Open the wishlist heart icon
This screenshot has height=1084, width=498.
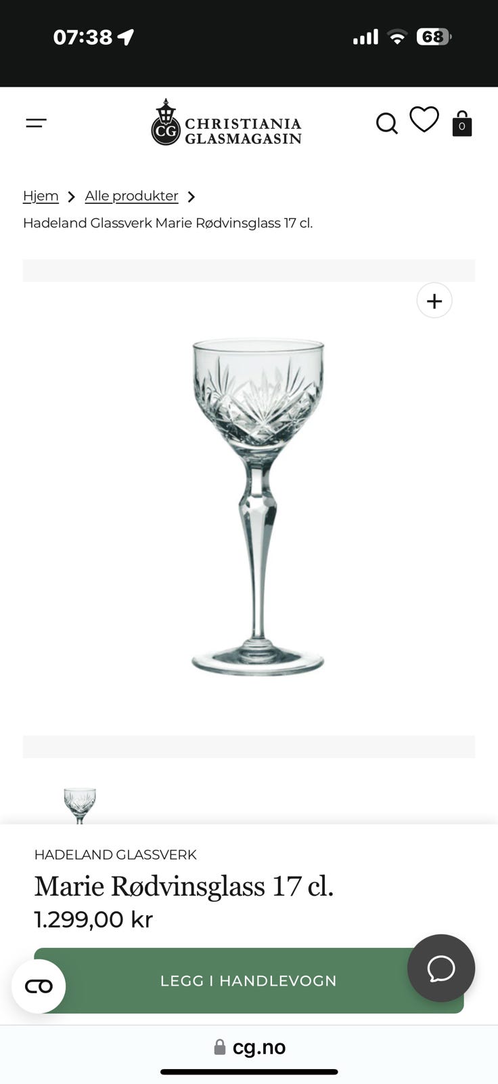pos(424,120)
